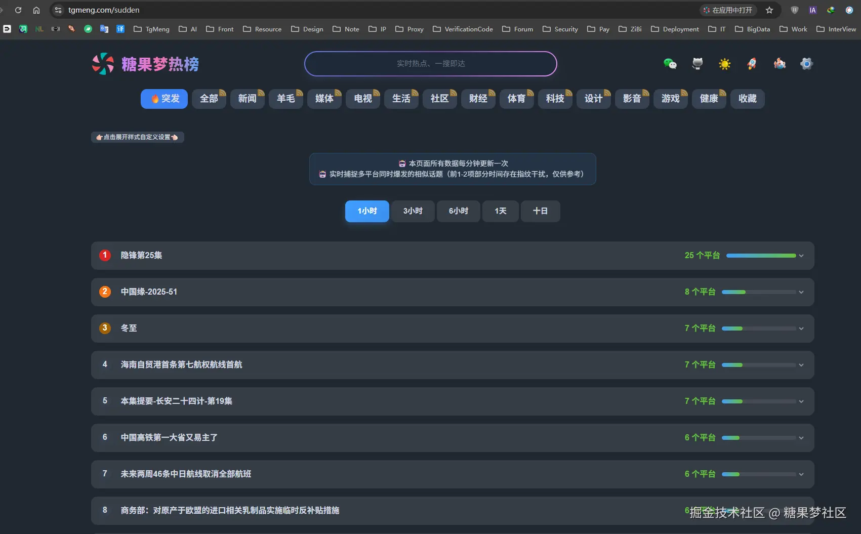
Task: Expand the 中国高铁第一大省又易主了 row chevron
Action: [x=801, y=438]
